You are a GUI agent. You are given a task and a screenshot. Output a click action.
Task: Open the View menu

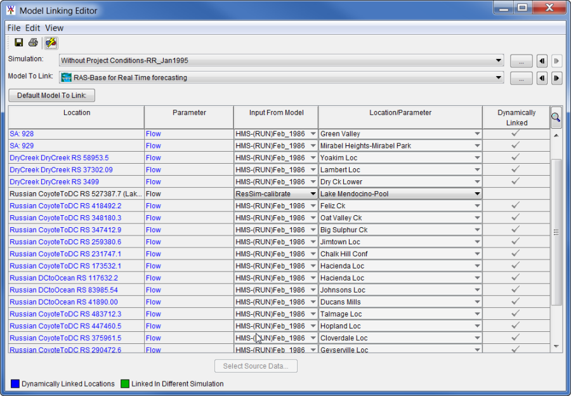point(54,28)
